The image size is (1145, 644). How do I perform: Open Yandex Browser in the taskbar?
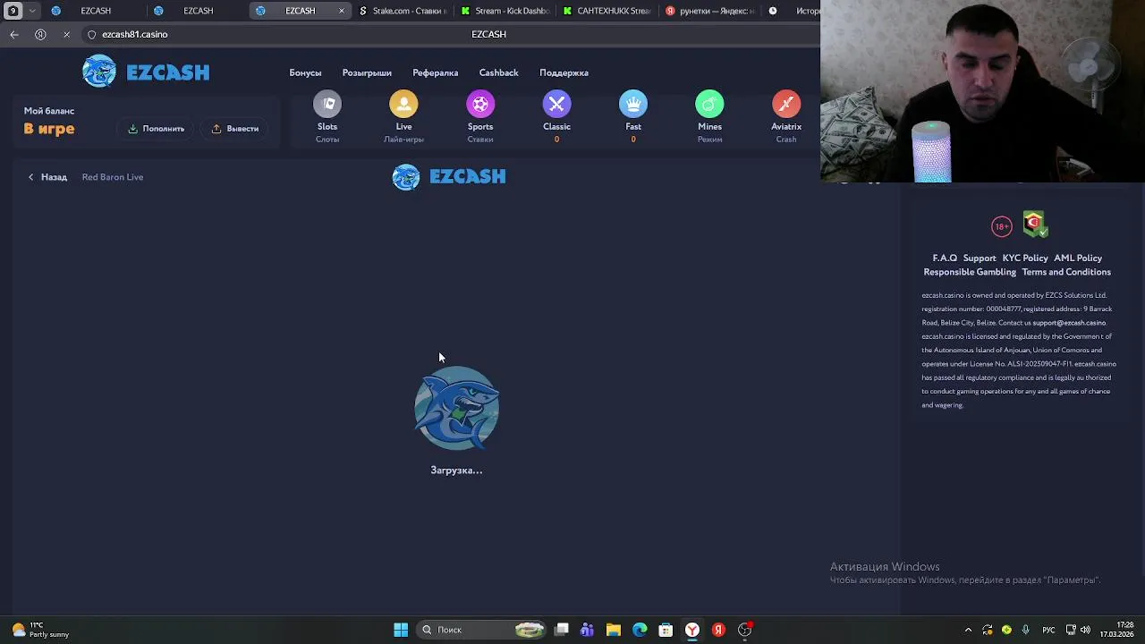[691, 630]
